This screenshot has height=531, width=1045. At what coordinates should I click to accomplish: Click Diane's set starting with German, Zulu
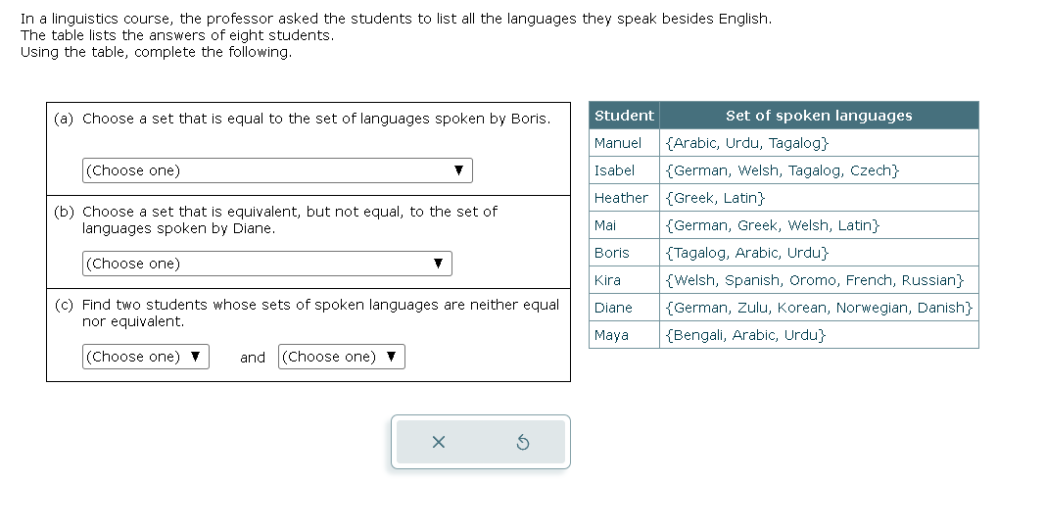[x=819, y=307]
